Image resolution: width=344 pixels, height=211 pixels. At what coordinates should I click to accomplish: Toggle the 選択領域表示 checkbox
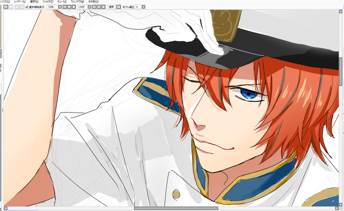pyautogui.click(x=27, y=7)
